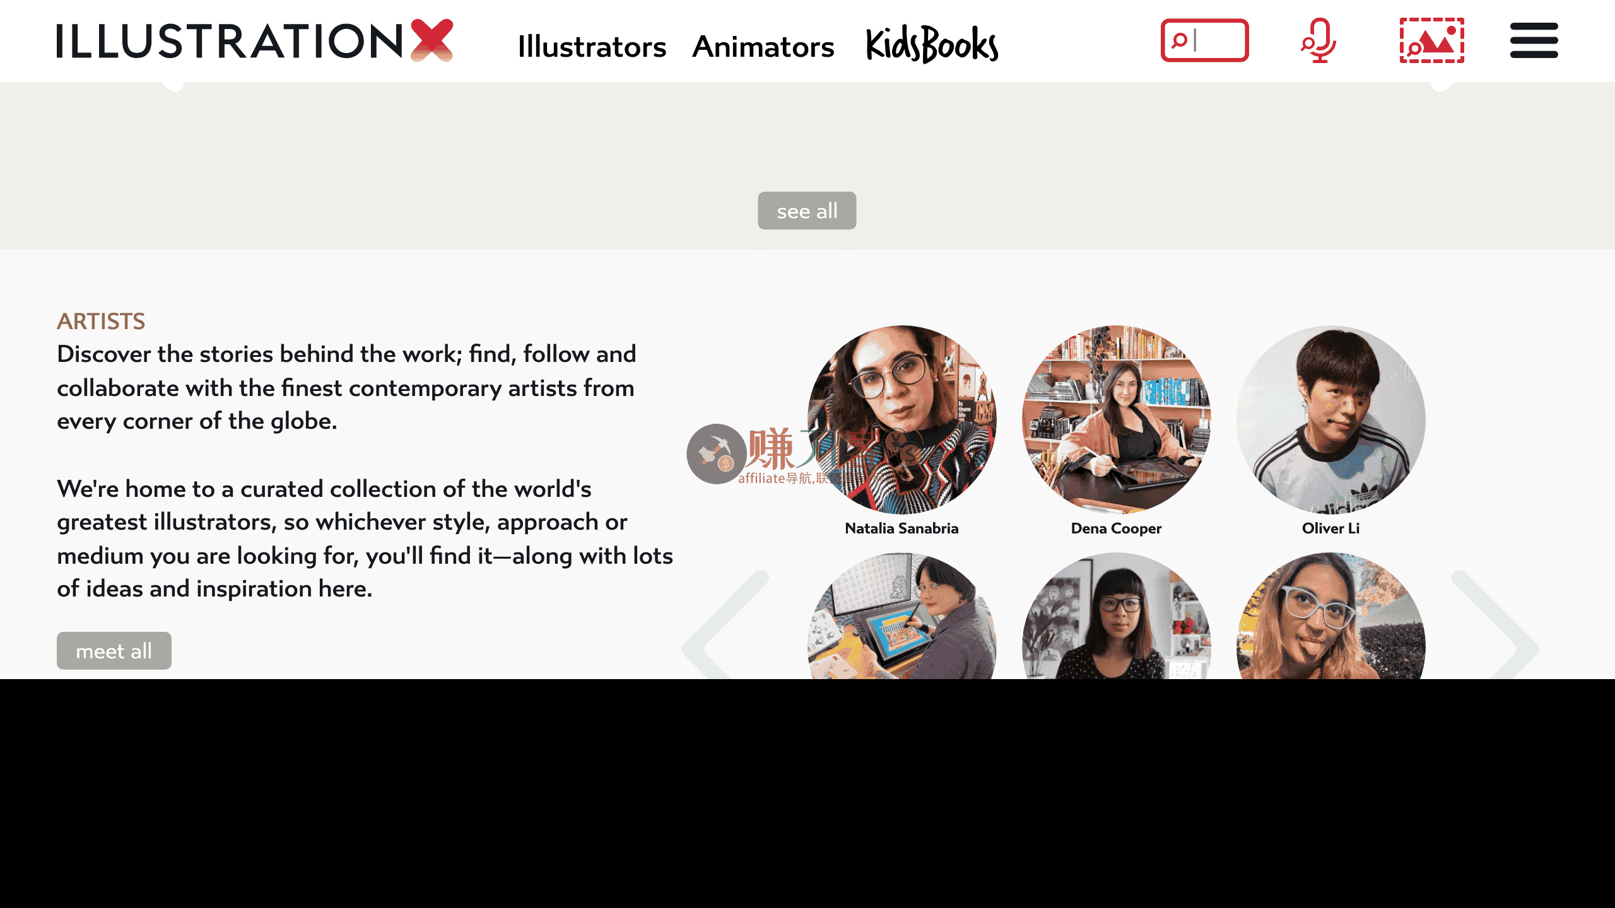Open the image search icon
The width and height of the screenshot is (1615, 908).
pos(1432,40)
